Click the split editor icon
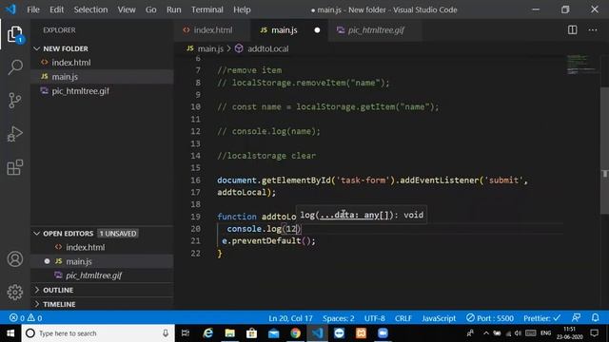609x342 pixels. coord(572,29)
